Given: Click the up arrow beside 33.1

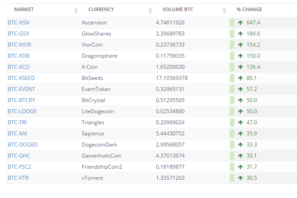Looking at the screenshot, I should coord(240,156).
